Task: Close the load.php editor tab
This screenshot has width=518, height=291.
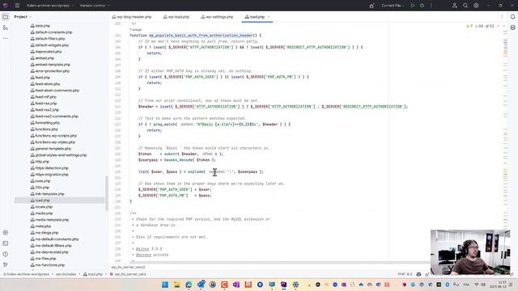Action: point(269,17)
